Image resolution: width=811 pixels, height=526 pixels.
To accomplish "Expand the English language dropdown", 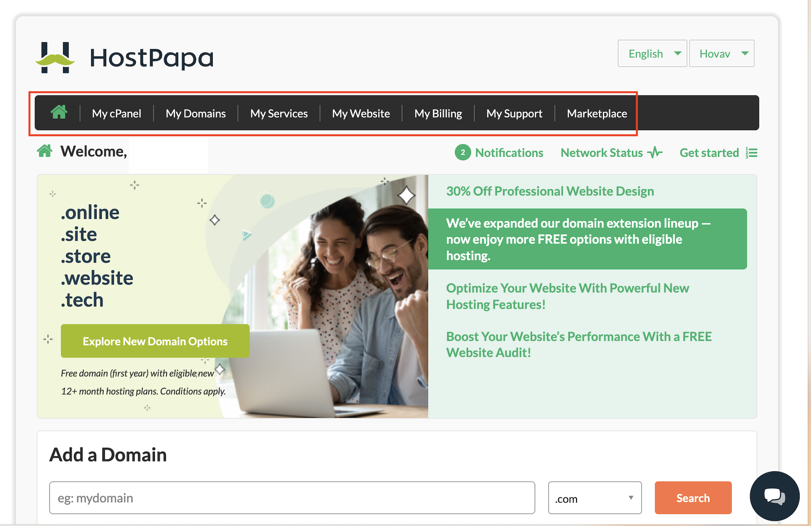I will (652, 54).
